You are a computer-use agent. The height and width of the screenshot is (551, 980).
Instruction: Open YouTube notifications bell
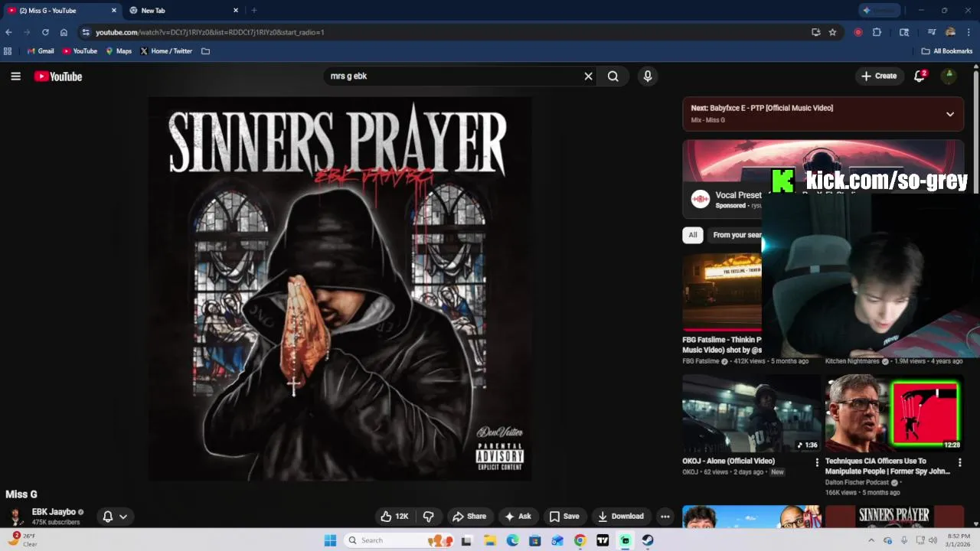[x=920, y=76]
